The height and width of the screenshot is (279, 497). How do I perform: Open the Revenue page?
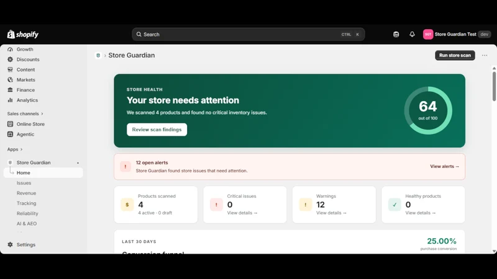(x=26, y=193)
